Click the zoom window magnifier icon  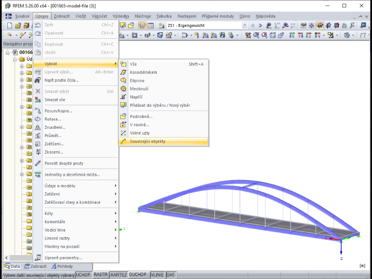click(x=256, y=35)
